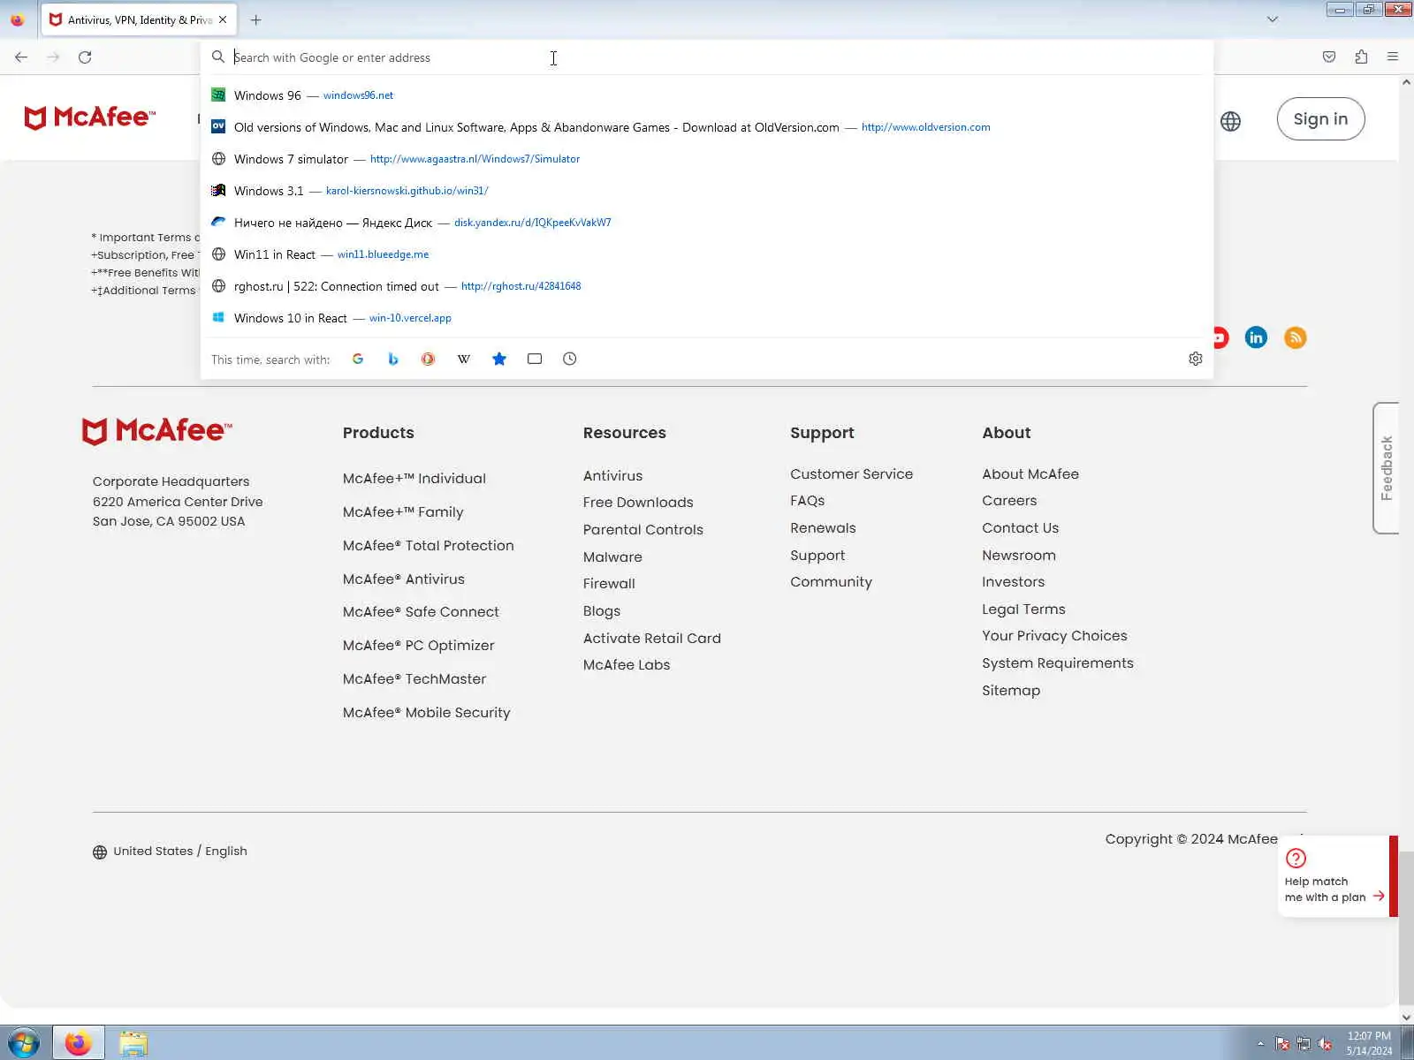Screen dimensions: 1414x1060
Task: Open the Windows Start button
Action: pos(24,1043)
